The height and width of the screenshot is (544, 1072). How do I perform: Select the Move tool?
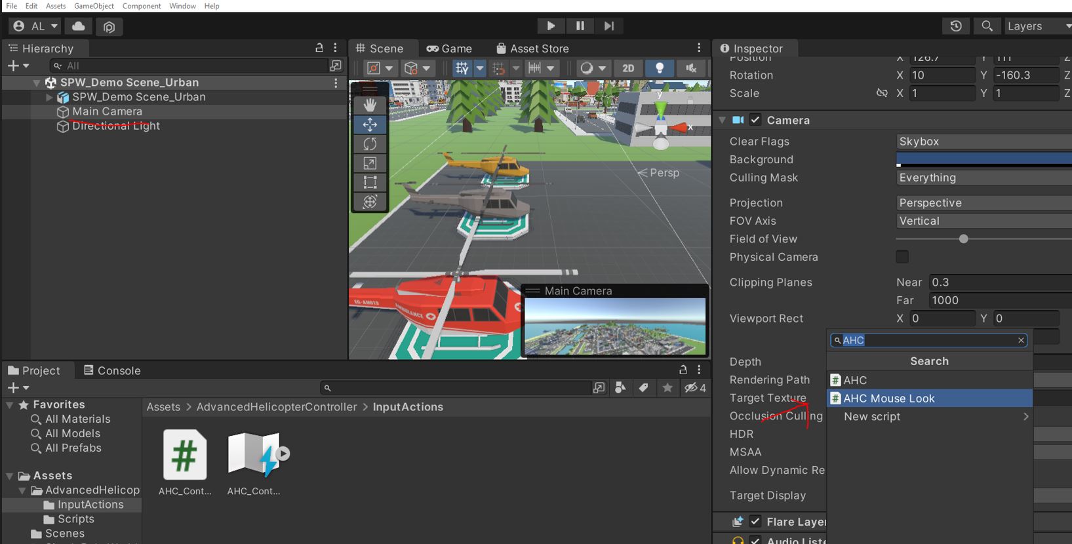click(370, 125)
